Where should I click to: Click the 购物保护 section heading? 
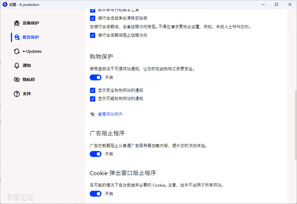101,57
